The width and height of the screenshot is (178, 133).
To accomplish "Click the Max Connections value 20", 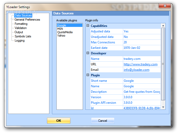I will (142, 42).
